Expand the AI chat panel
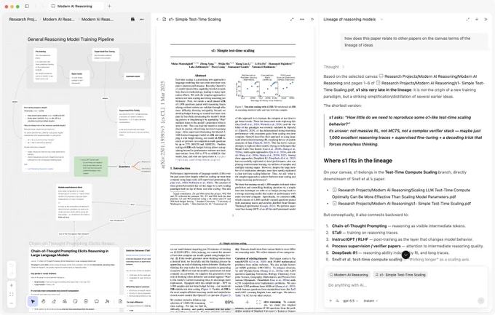Image resolution: width=495 pixels, height=315 pixels. click(x=468, y=19)
